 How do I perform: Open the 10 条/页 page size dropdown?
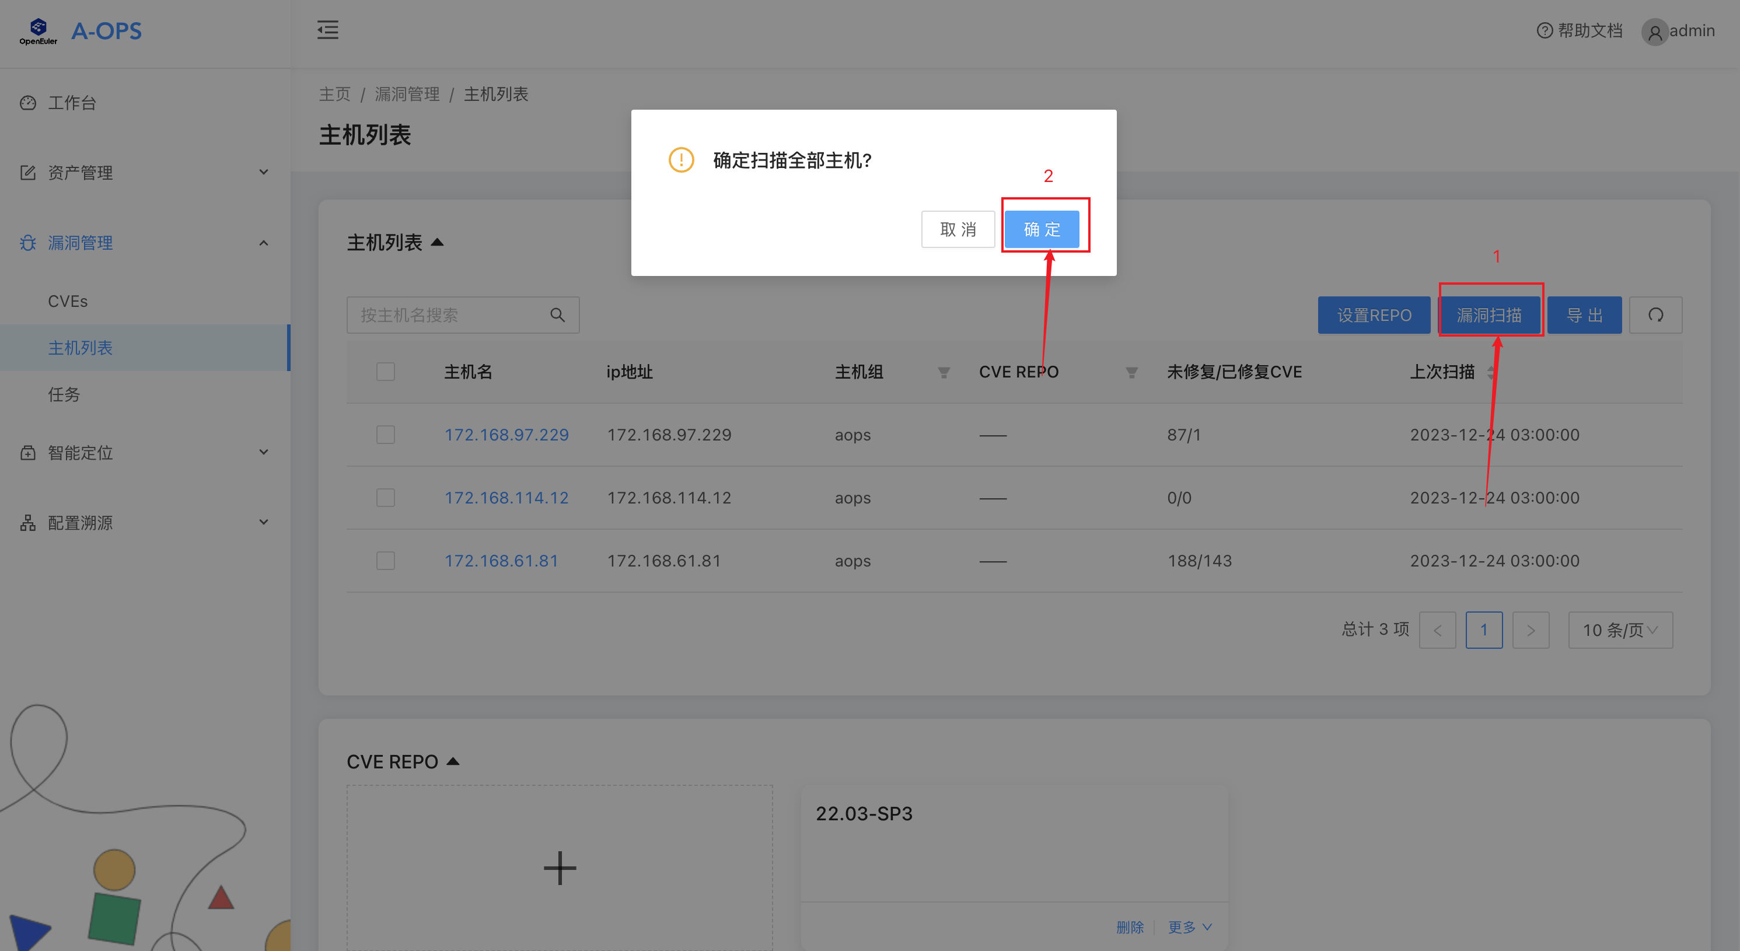1620,630
